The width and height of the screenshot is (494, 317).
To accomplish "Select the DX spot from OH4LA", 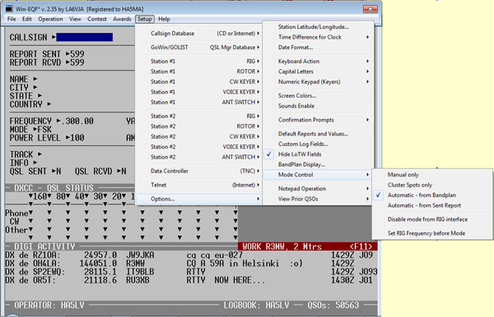I will pos(191,264).
